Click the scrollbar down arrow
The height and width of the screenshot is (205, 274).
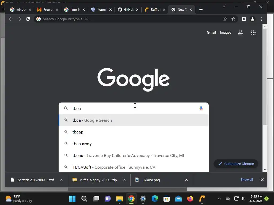click(x=265, y=170)
